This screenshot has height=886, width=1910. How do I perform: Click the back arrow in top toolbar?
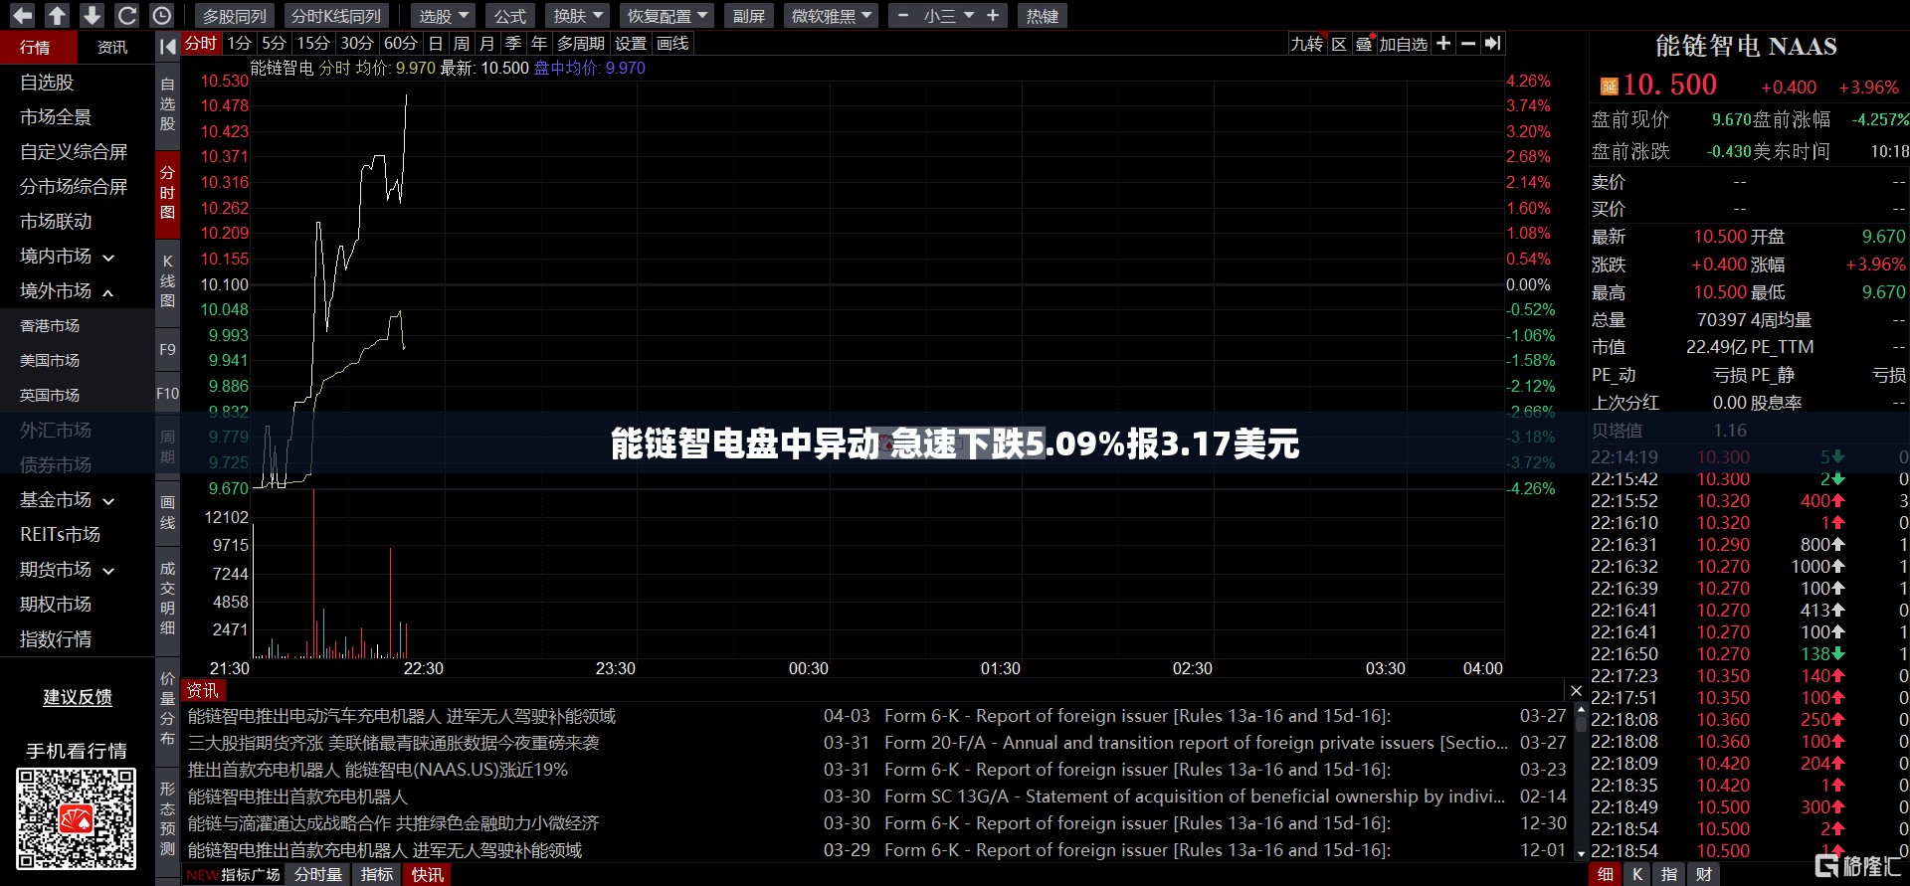[22, 16]
